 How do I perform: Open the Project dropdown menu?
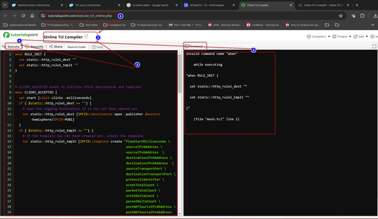point(342,36)
